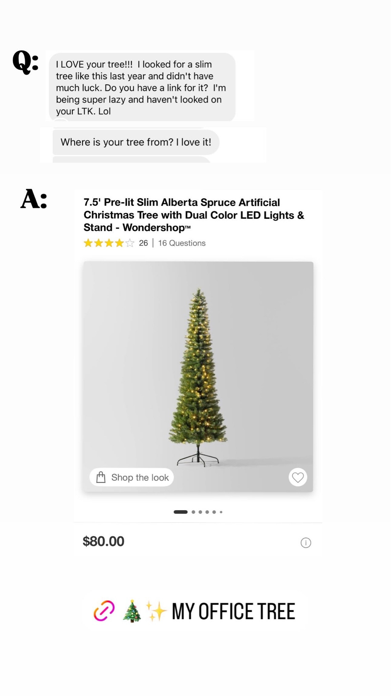
Task: Select the MY OFFICE TREE link sticker
Action: (x=233, y=610)
